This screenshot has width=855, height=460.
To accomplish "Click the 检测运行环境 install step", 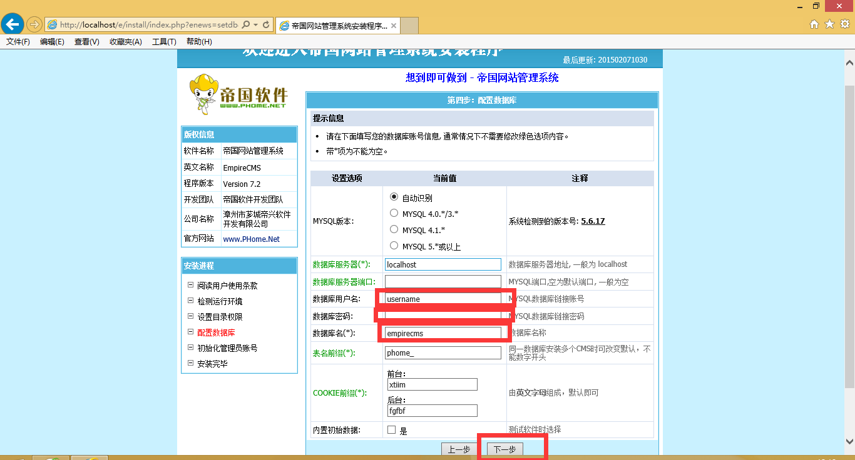I will click(x=220, y=301).
